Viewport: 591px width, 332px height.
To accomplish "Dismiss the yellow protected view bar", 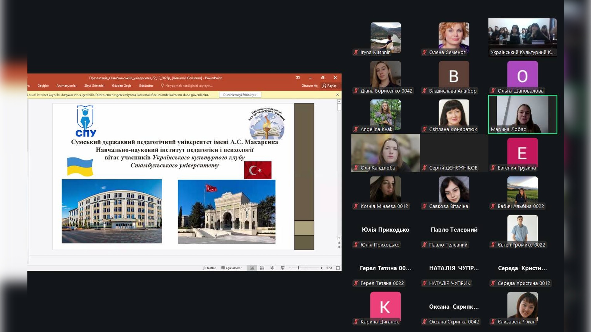I will pyautogui.click(x=337, y=95).
